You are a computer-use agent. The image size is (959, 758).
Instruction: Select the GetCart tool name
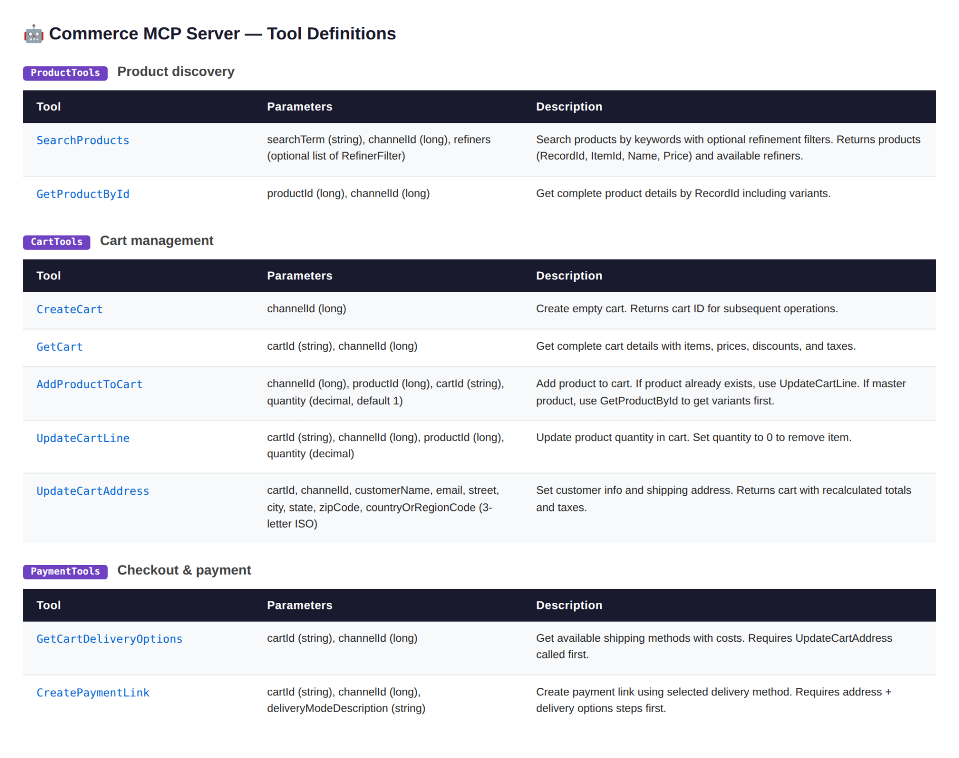60,347
